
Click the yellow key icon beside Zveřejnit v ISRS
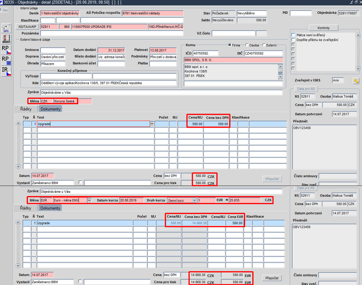pyautogui.click(x=356, y=81)
